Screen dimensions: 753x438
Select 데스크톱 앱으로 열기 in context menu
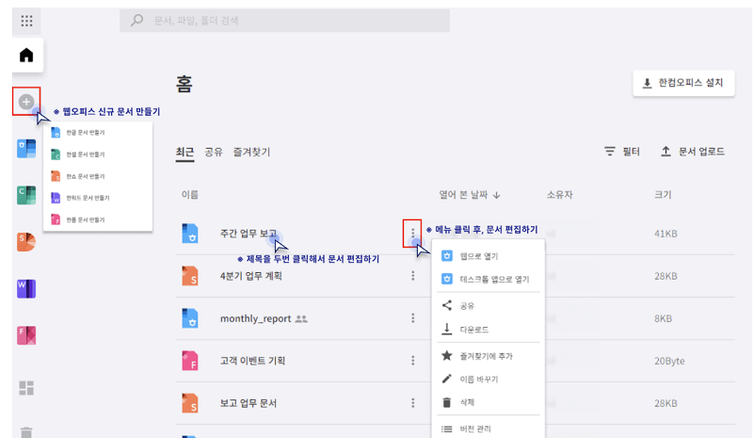coord(488,279)
